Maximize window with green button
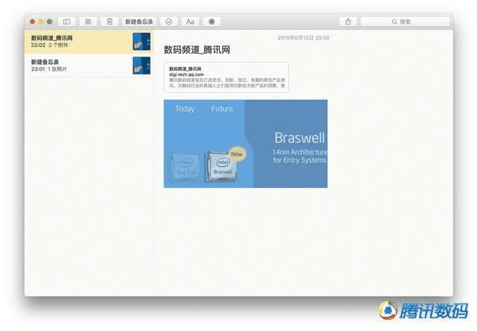This screenshot has width=477, height=331. pyautogui.click(x=50, y=22)
